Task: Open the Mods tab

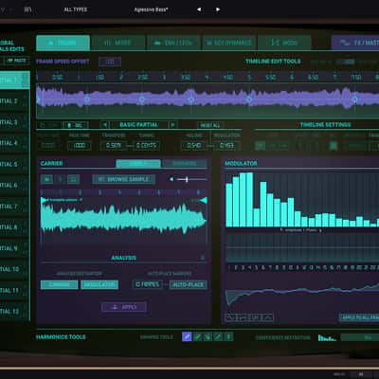Action: pyautogui.click(x=284, y=43)
